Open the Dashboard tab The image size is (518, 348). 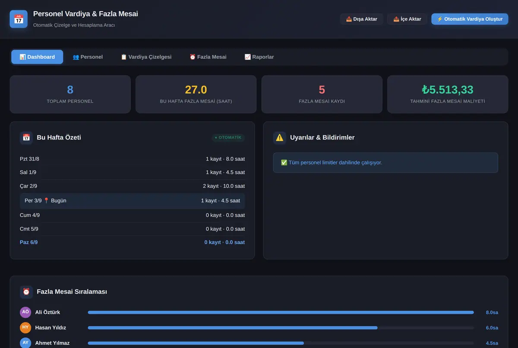[37, 57]
